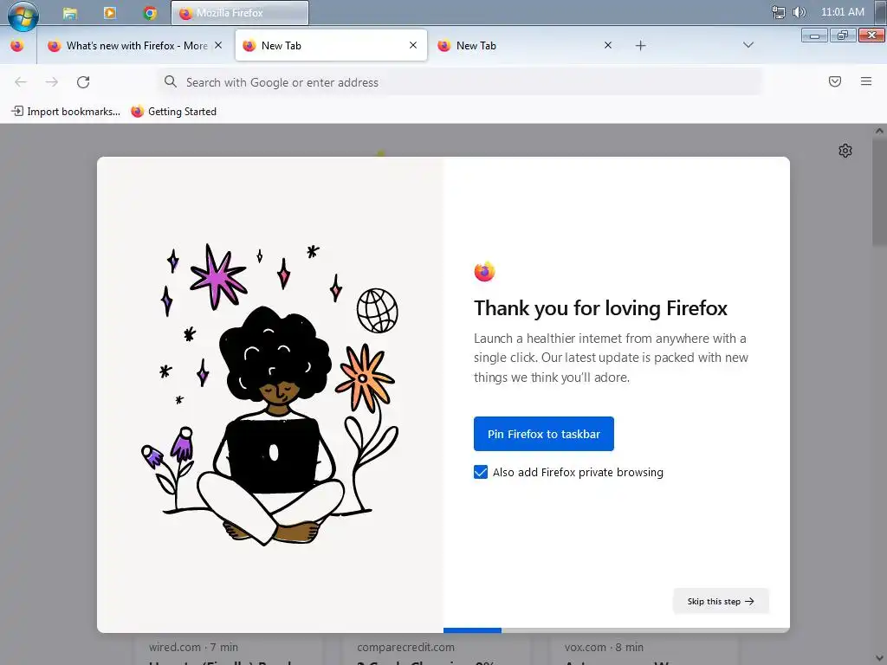Image resolution: width=887 pixels, height=665 pixels.
Task: Click Pin Firefox to taskbar button
Action: coord(544,434)
